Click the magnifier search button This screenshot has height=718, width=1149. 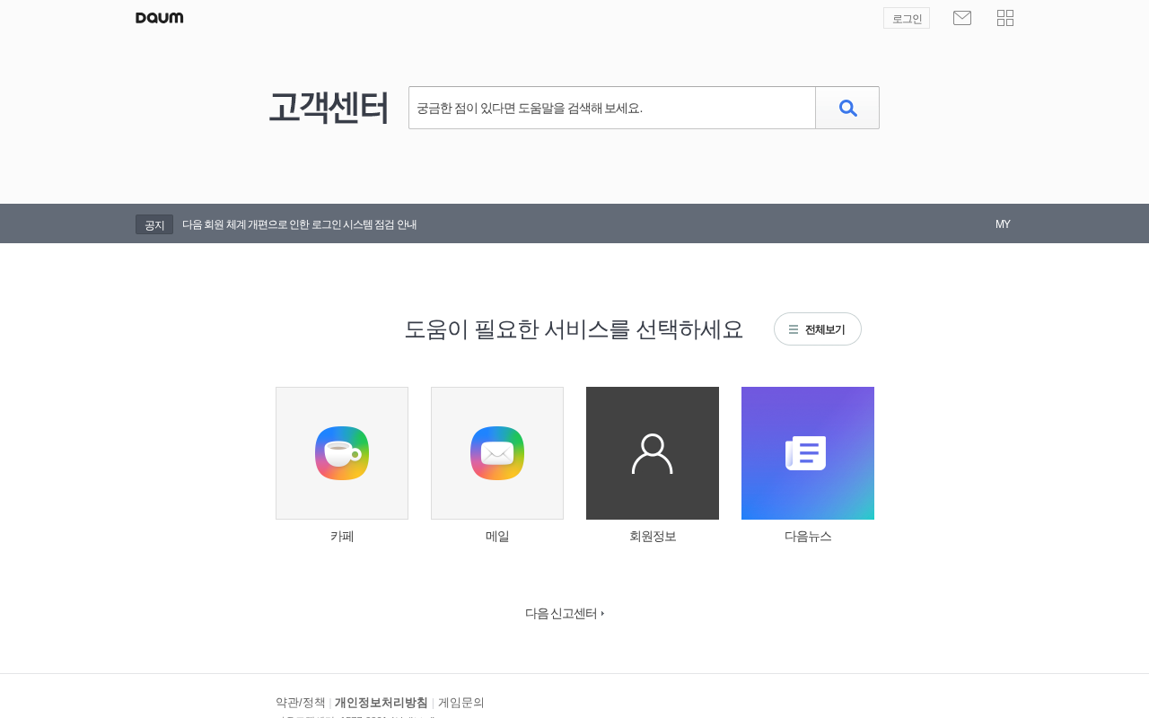[x=847, y=108]
